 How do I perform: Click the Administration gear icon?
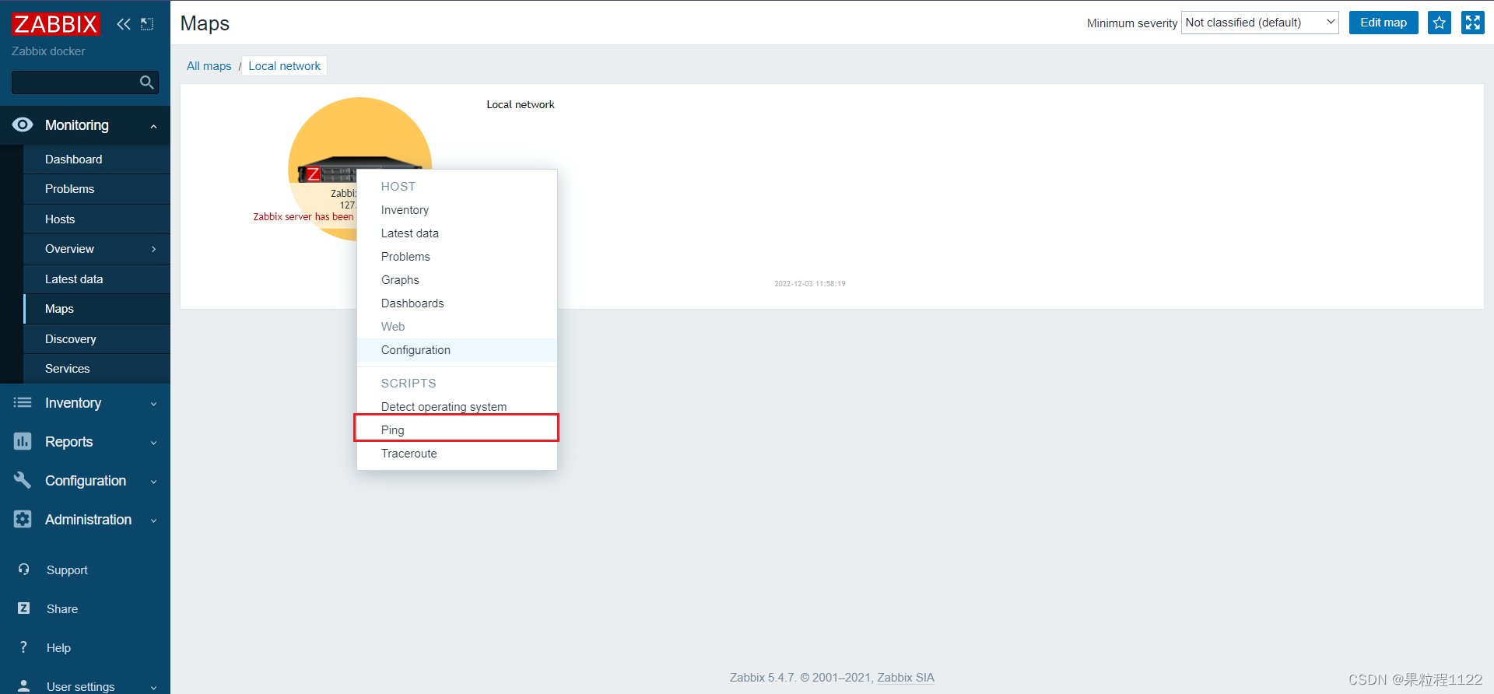[x=23, y=519]
